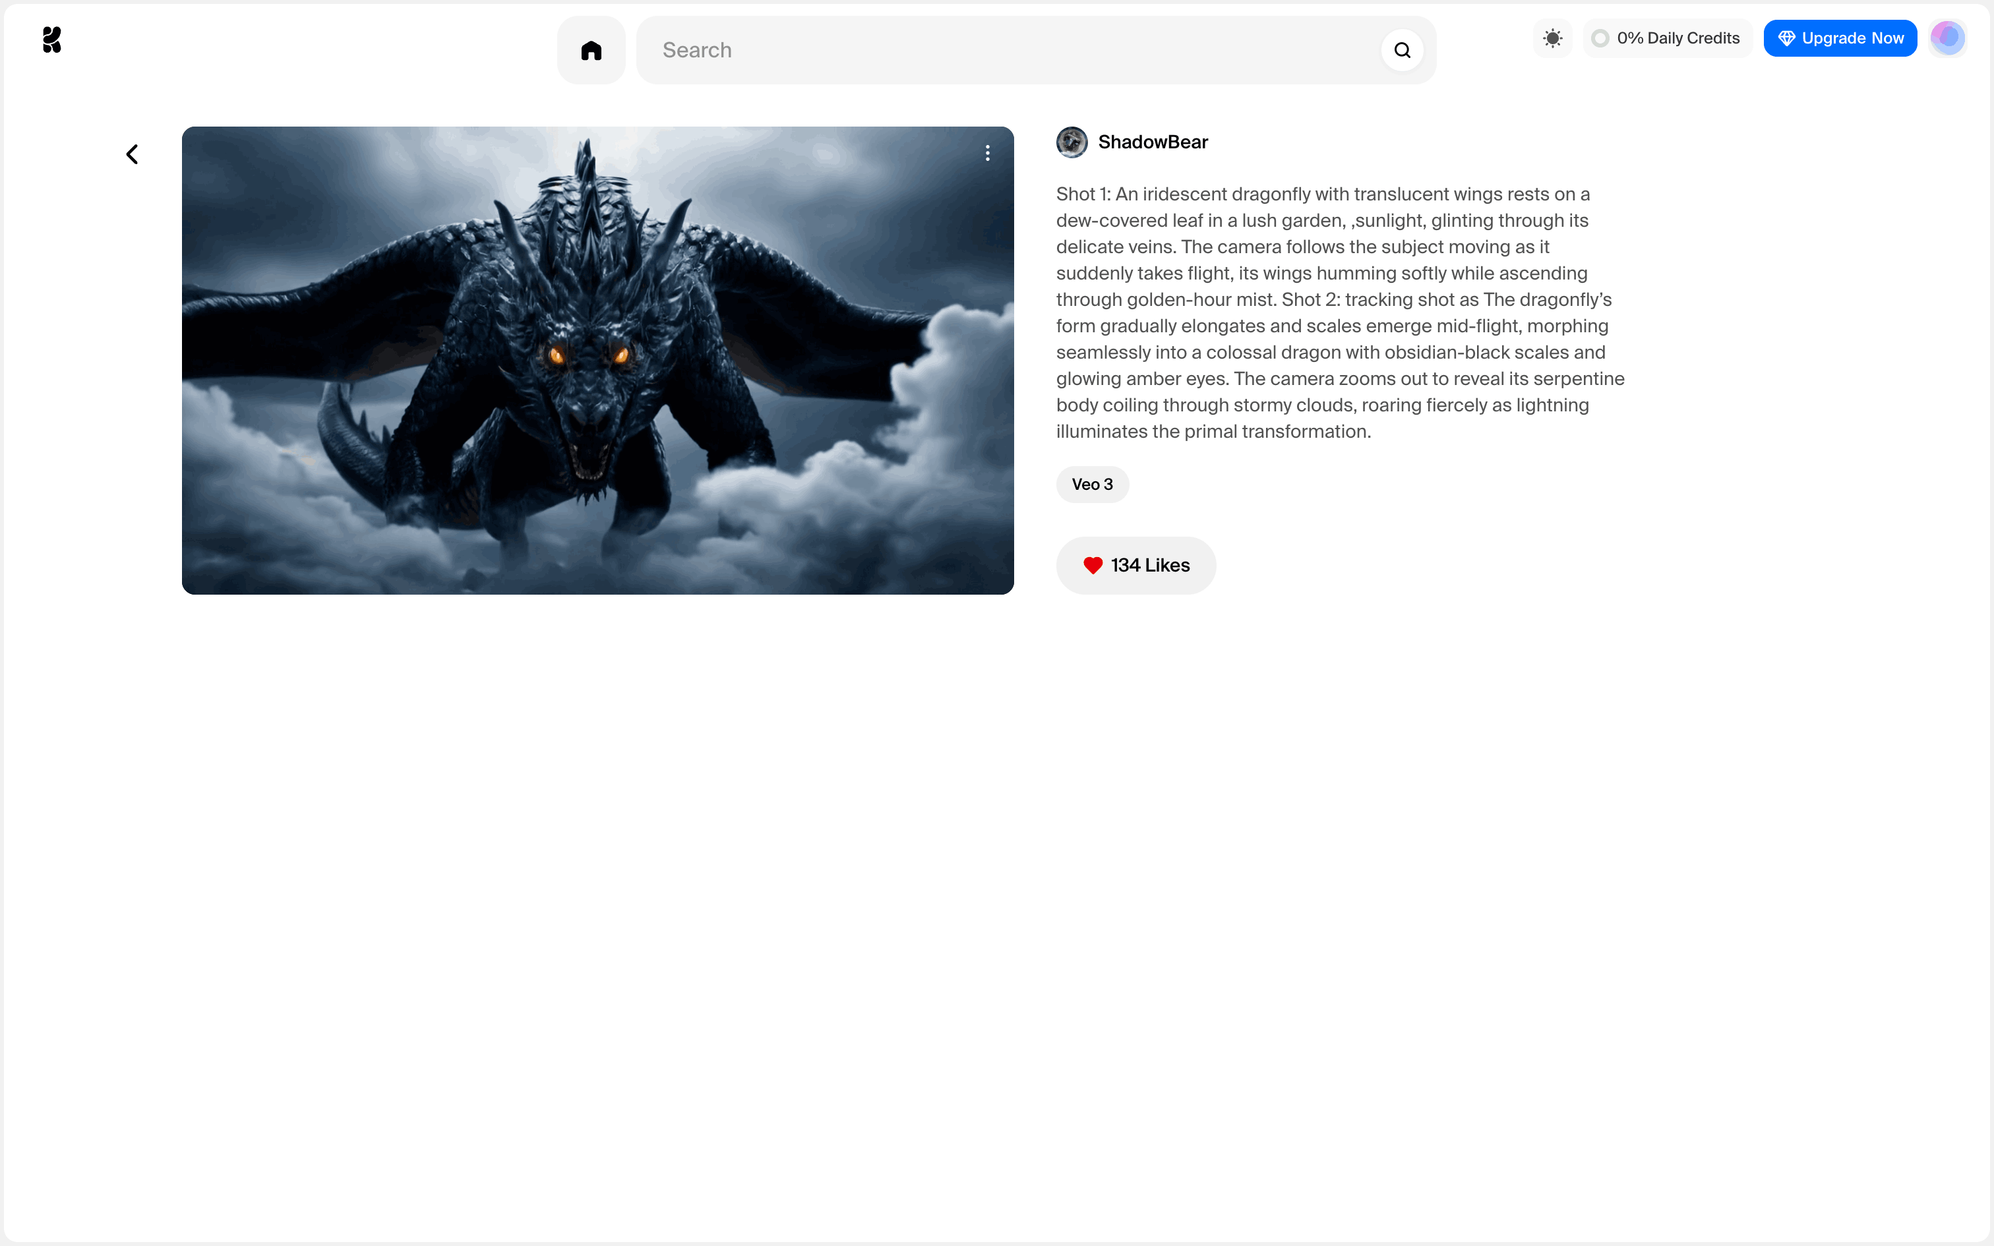The image size is (1994, 1246).
Task: Select the Veo 3 model tag
Action: point(1092,485)
